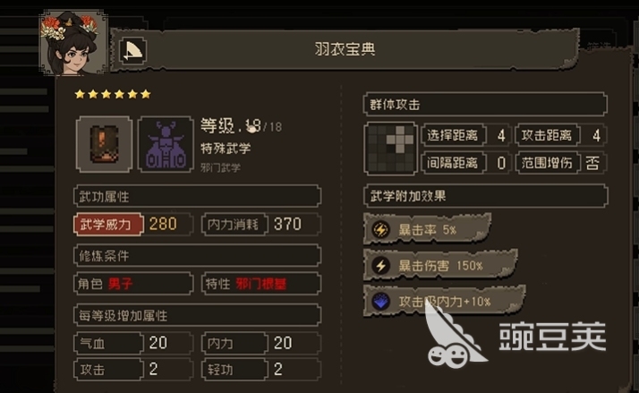639x393 pixels.
Task: Click the six-star rating row
Action: [113, 95]
